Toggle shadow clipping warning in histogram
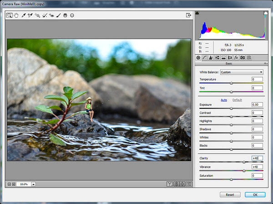 (197, 13)
